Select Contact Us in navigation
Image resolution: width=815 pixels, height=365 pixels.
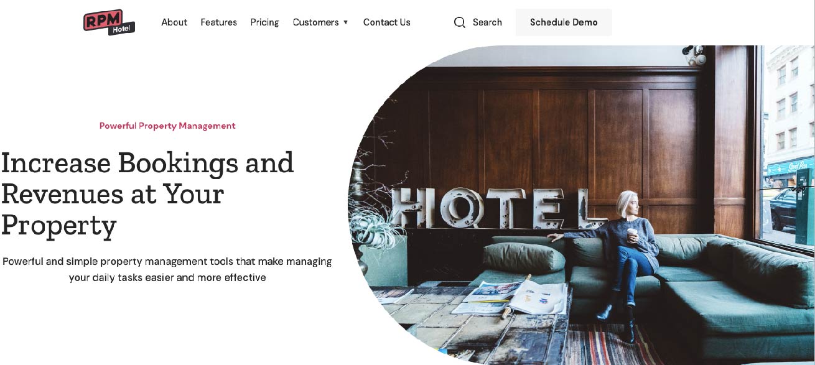tap(387, 22)
